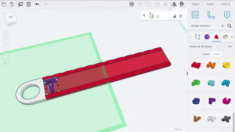Click the TOP view cube
Image resolution: width=235 pixels, height=132 pixels.
point(10,17)
